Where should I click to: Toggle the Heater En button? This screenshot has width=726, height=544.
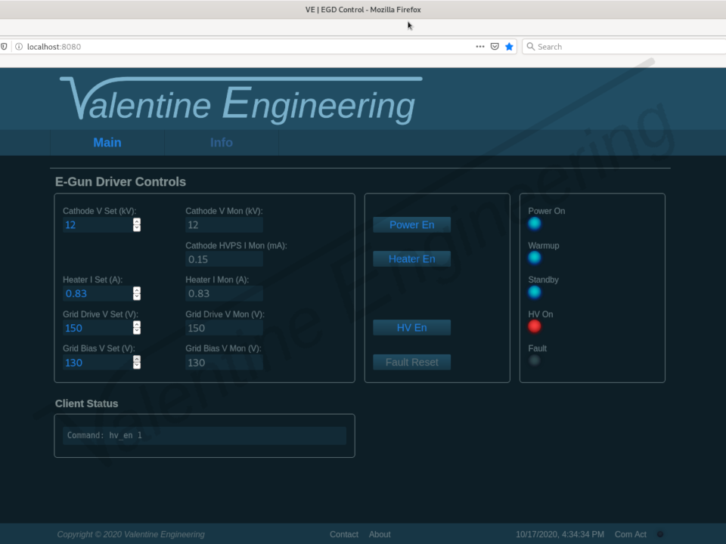[x=411, y=258]
